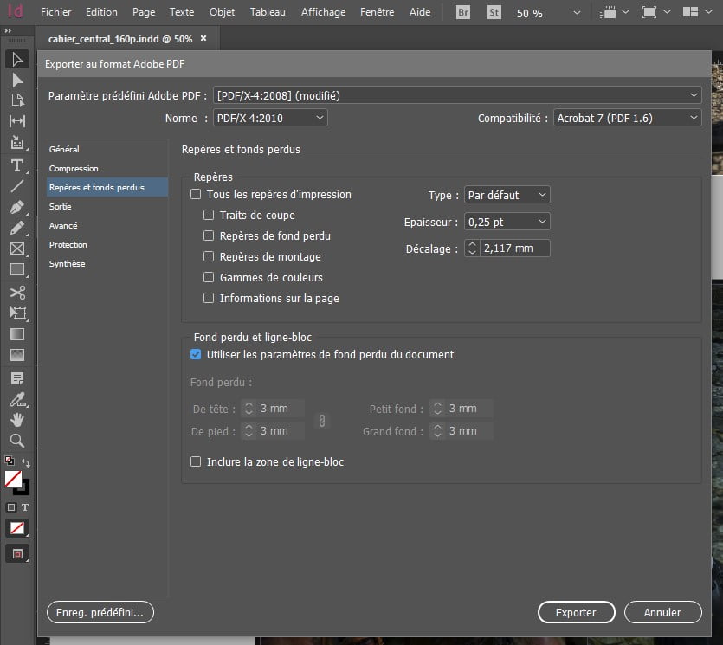Uncheck Utiliser les paramètres de fond perdu
This screenshot has height=645, width=723.
point(196,354)
